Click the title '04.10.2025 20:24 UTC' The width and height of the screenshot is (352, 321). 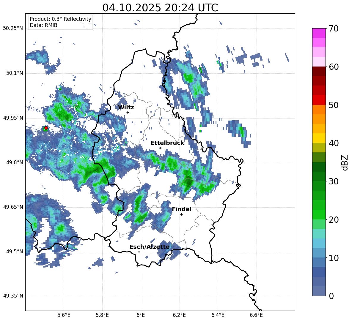(160, 8)
